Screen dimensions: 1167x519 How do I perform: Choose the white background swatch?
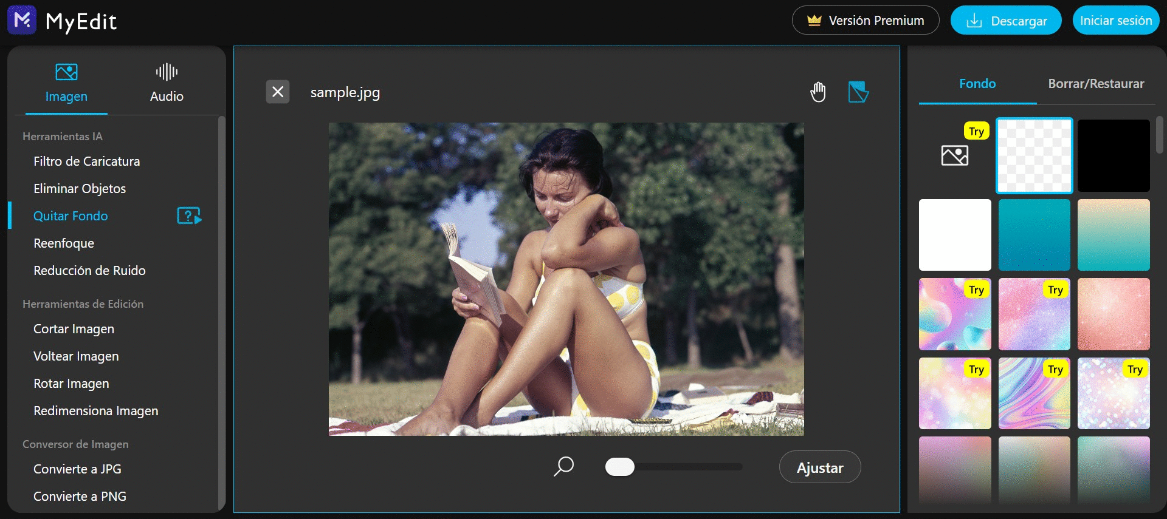[955, 235]
